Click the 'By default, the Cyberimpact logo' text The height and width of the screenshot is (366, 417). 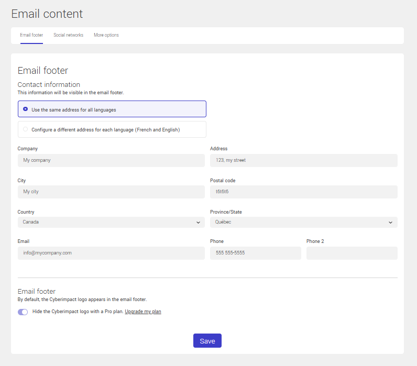(x=82, y=300)
